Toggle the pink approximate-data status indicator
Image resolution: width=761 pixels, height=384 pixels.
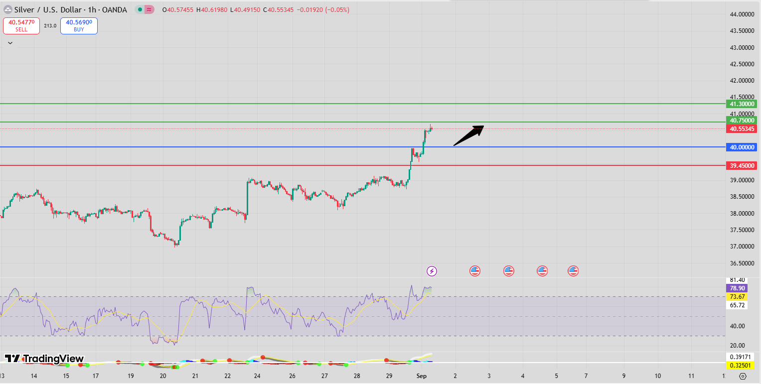(148, 9)
